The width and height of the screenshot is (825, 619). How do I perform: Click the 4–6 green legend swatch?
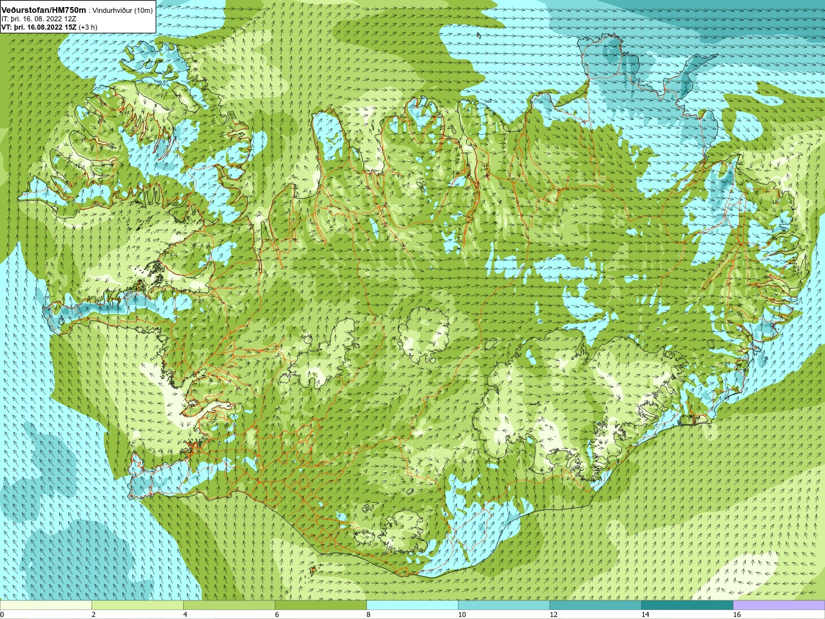[x=229, y=605]
